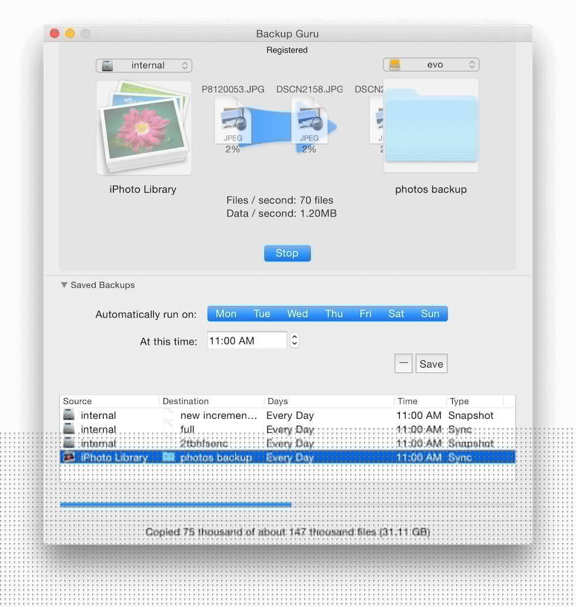Click the 11:00 AM time field
This screenshot has width=576, height=607.
pyautogui.click(x=247, y=341)
